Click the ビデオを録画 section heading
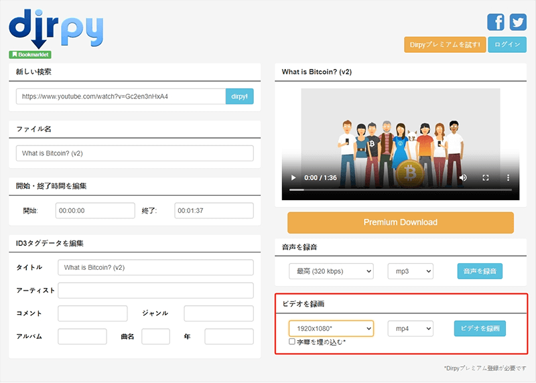 coord(304,304)
